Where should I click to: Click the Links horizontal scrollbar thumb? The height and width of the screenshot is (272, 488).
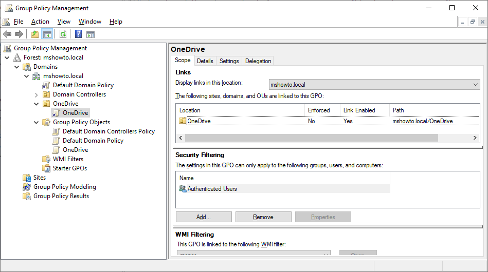pyautogui.click(x=312, y=138)
